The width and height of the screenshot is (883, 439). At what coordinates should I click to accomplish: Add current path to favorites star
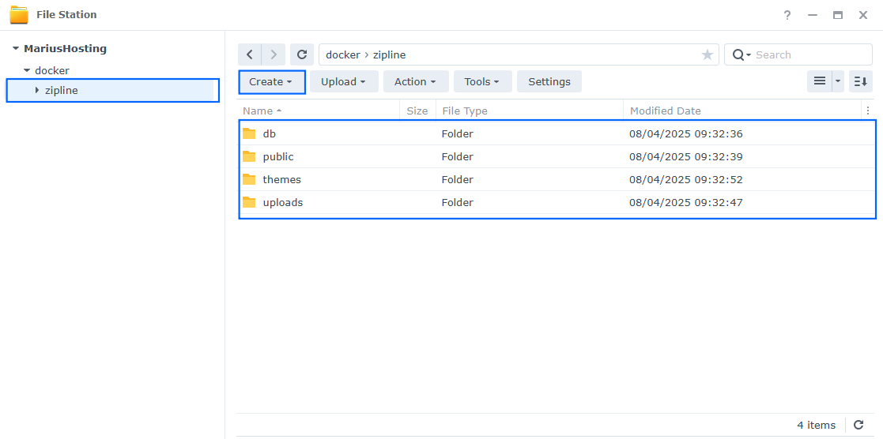[x=708, y=54]
